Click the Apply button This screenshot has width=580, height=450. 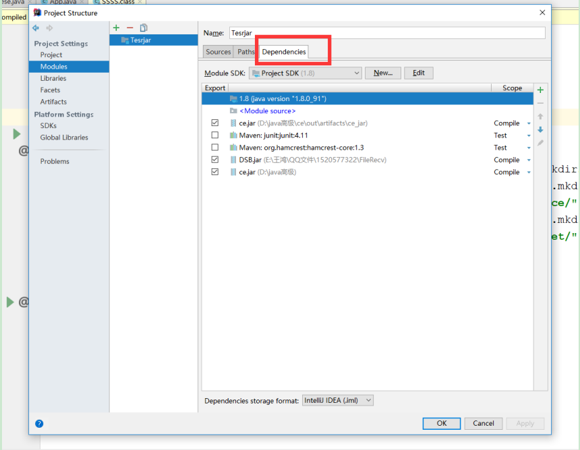point(525,424)
